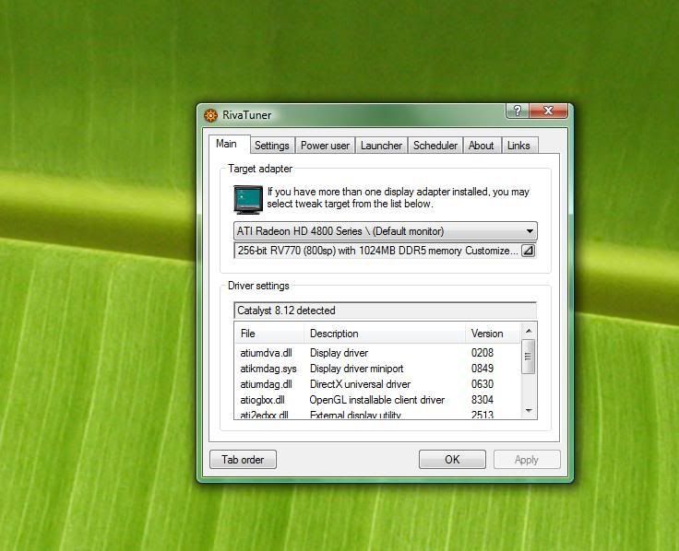Viewport: 679px width, 551px height.
Task: Sort the driver list by the Description column
Action: (385, 334)
